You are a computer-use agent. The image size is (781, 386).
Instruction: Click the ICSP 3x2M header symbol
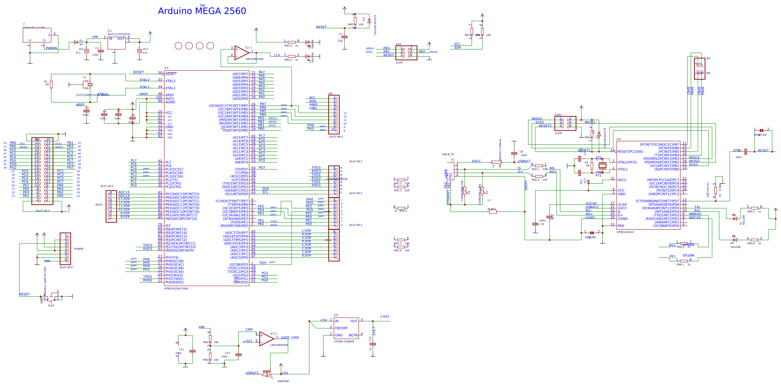tap(406, 53)
